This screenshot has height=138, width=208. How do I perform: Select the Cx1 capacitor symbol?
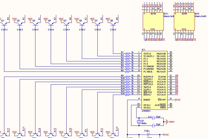click(153, 118)
